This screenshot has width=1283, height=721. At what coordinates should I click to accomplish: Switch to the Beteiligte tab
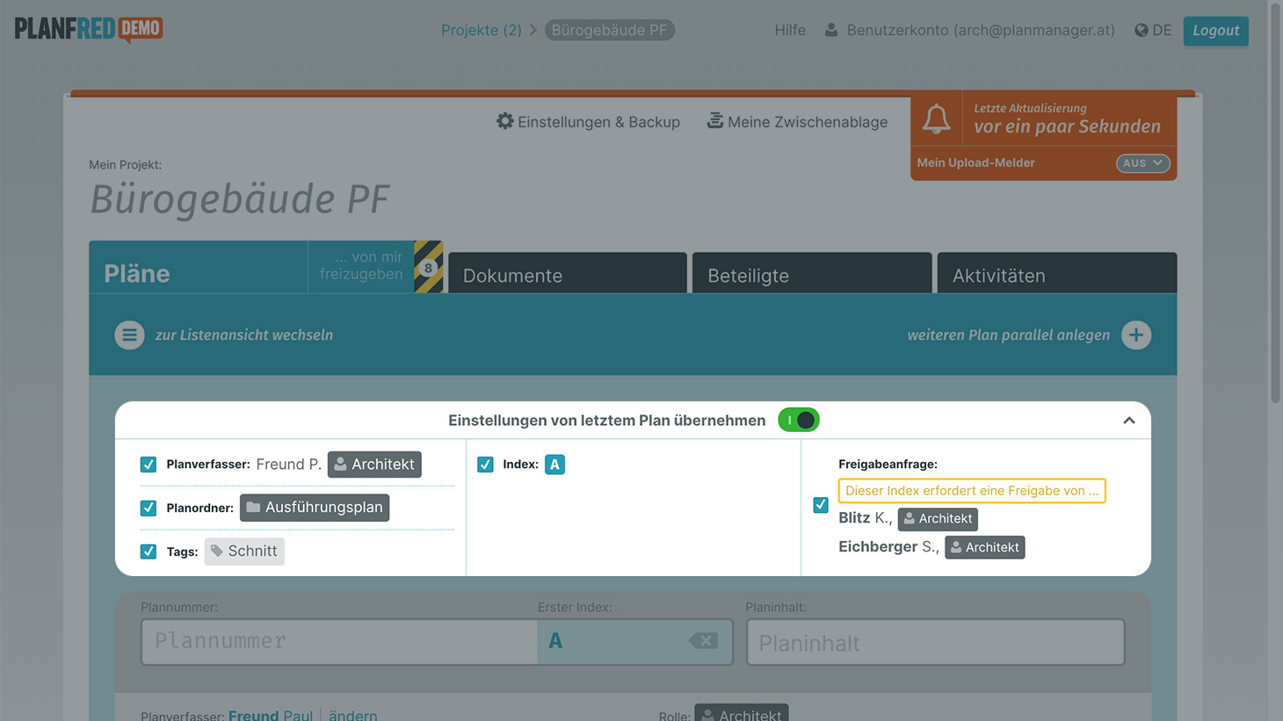click(x=812, y=273)
